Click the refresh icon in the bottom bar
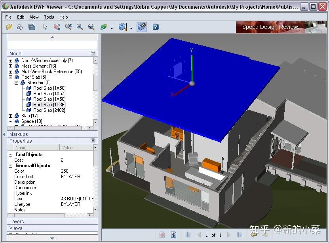This screenshot has height=243, width=329. tap(173, 235)
